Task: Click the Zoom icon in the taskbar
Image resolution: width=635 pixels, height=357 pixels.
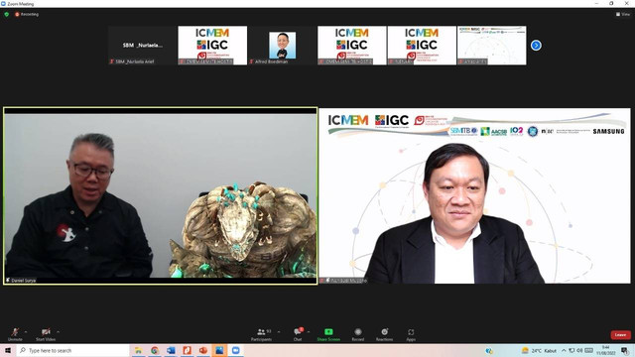Action: [236, 350]
